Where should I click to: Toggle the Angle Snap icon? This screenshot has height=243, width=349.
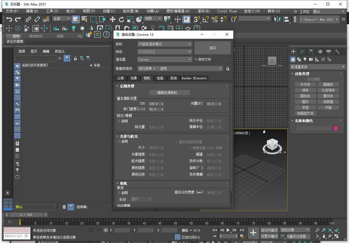[x=205, y=19]
